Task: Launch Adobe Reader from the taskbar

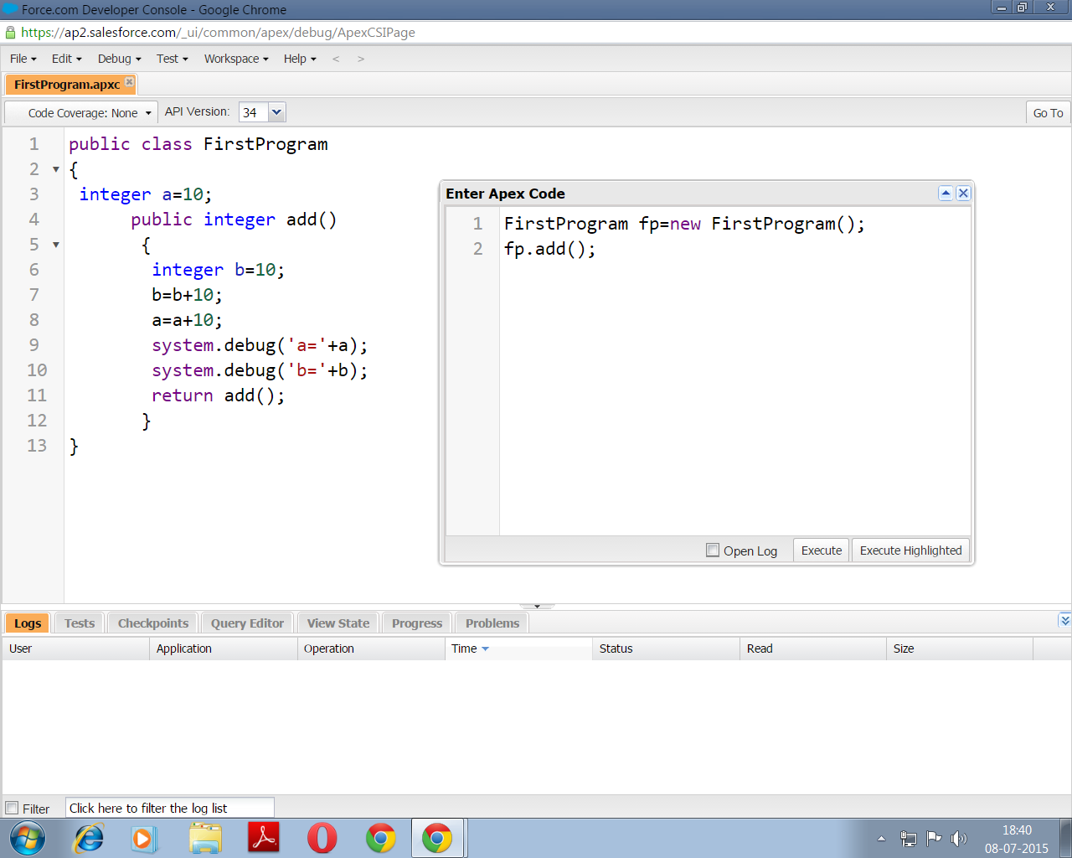Action: click(x=264, y=838)
